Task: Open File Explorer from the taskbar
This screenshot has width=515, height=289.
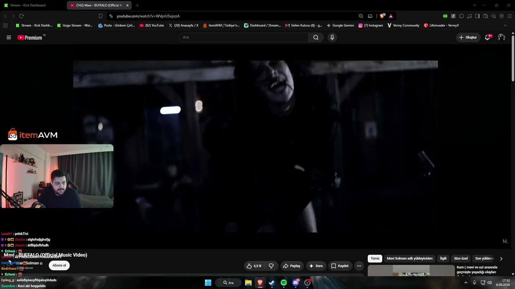Action: point(248,283)
